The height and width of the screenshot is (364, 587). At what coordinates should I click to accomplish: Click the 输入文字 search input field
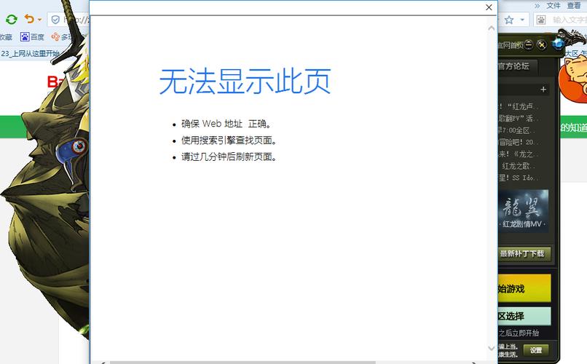(569, 20)
